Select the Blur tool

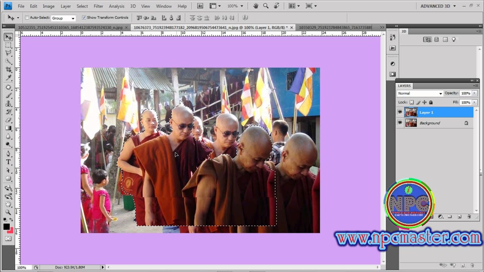(x=8, y=136)
